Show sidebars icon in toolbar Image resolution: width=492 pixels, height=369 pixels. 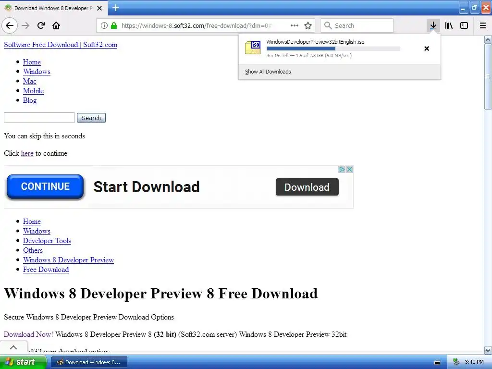click(464, 25)
